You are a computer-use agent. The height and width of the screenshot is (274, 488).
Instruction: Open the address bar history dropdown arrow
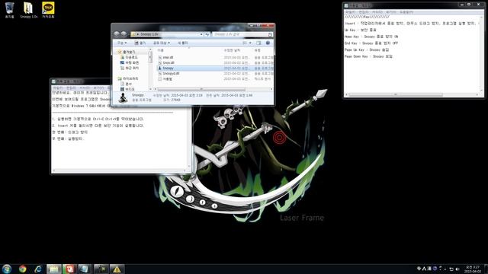point(201,34)
